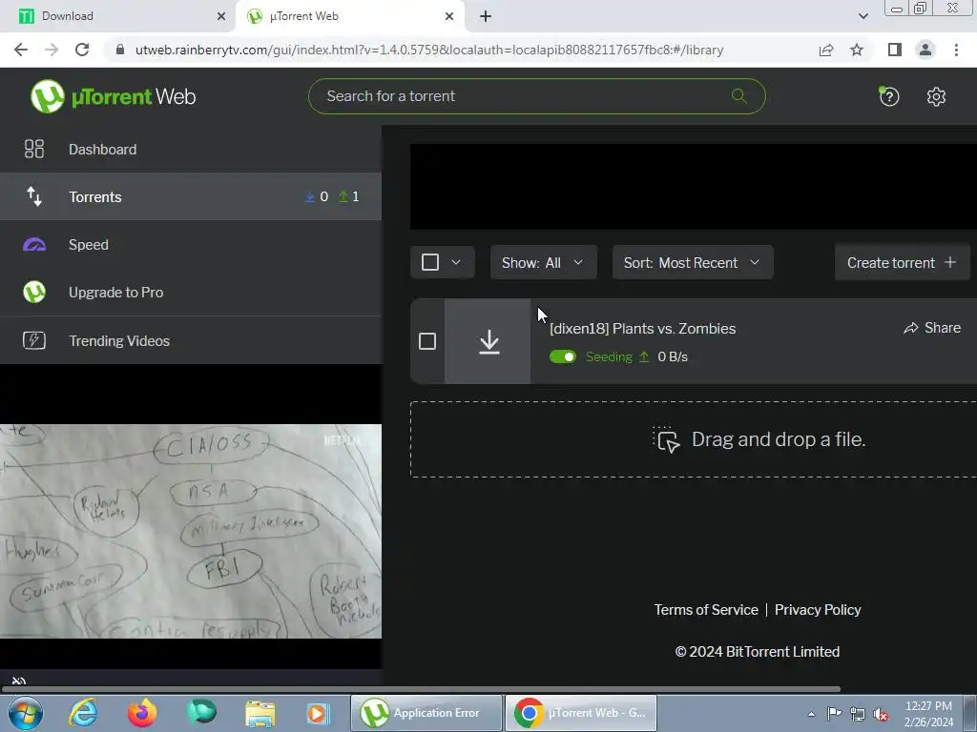The width and height of the screenshot is (977, 732).
Task: Open the Speed sidebar item
Action: point(191,245)
